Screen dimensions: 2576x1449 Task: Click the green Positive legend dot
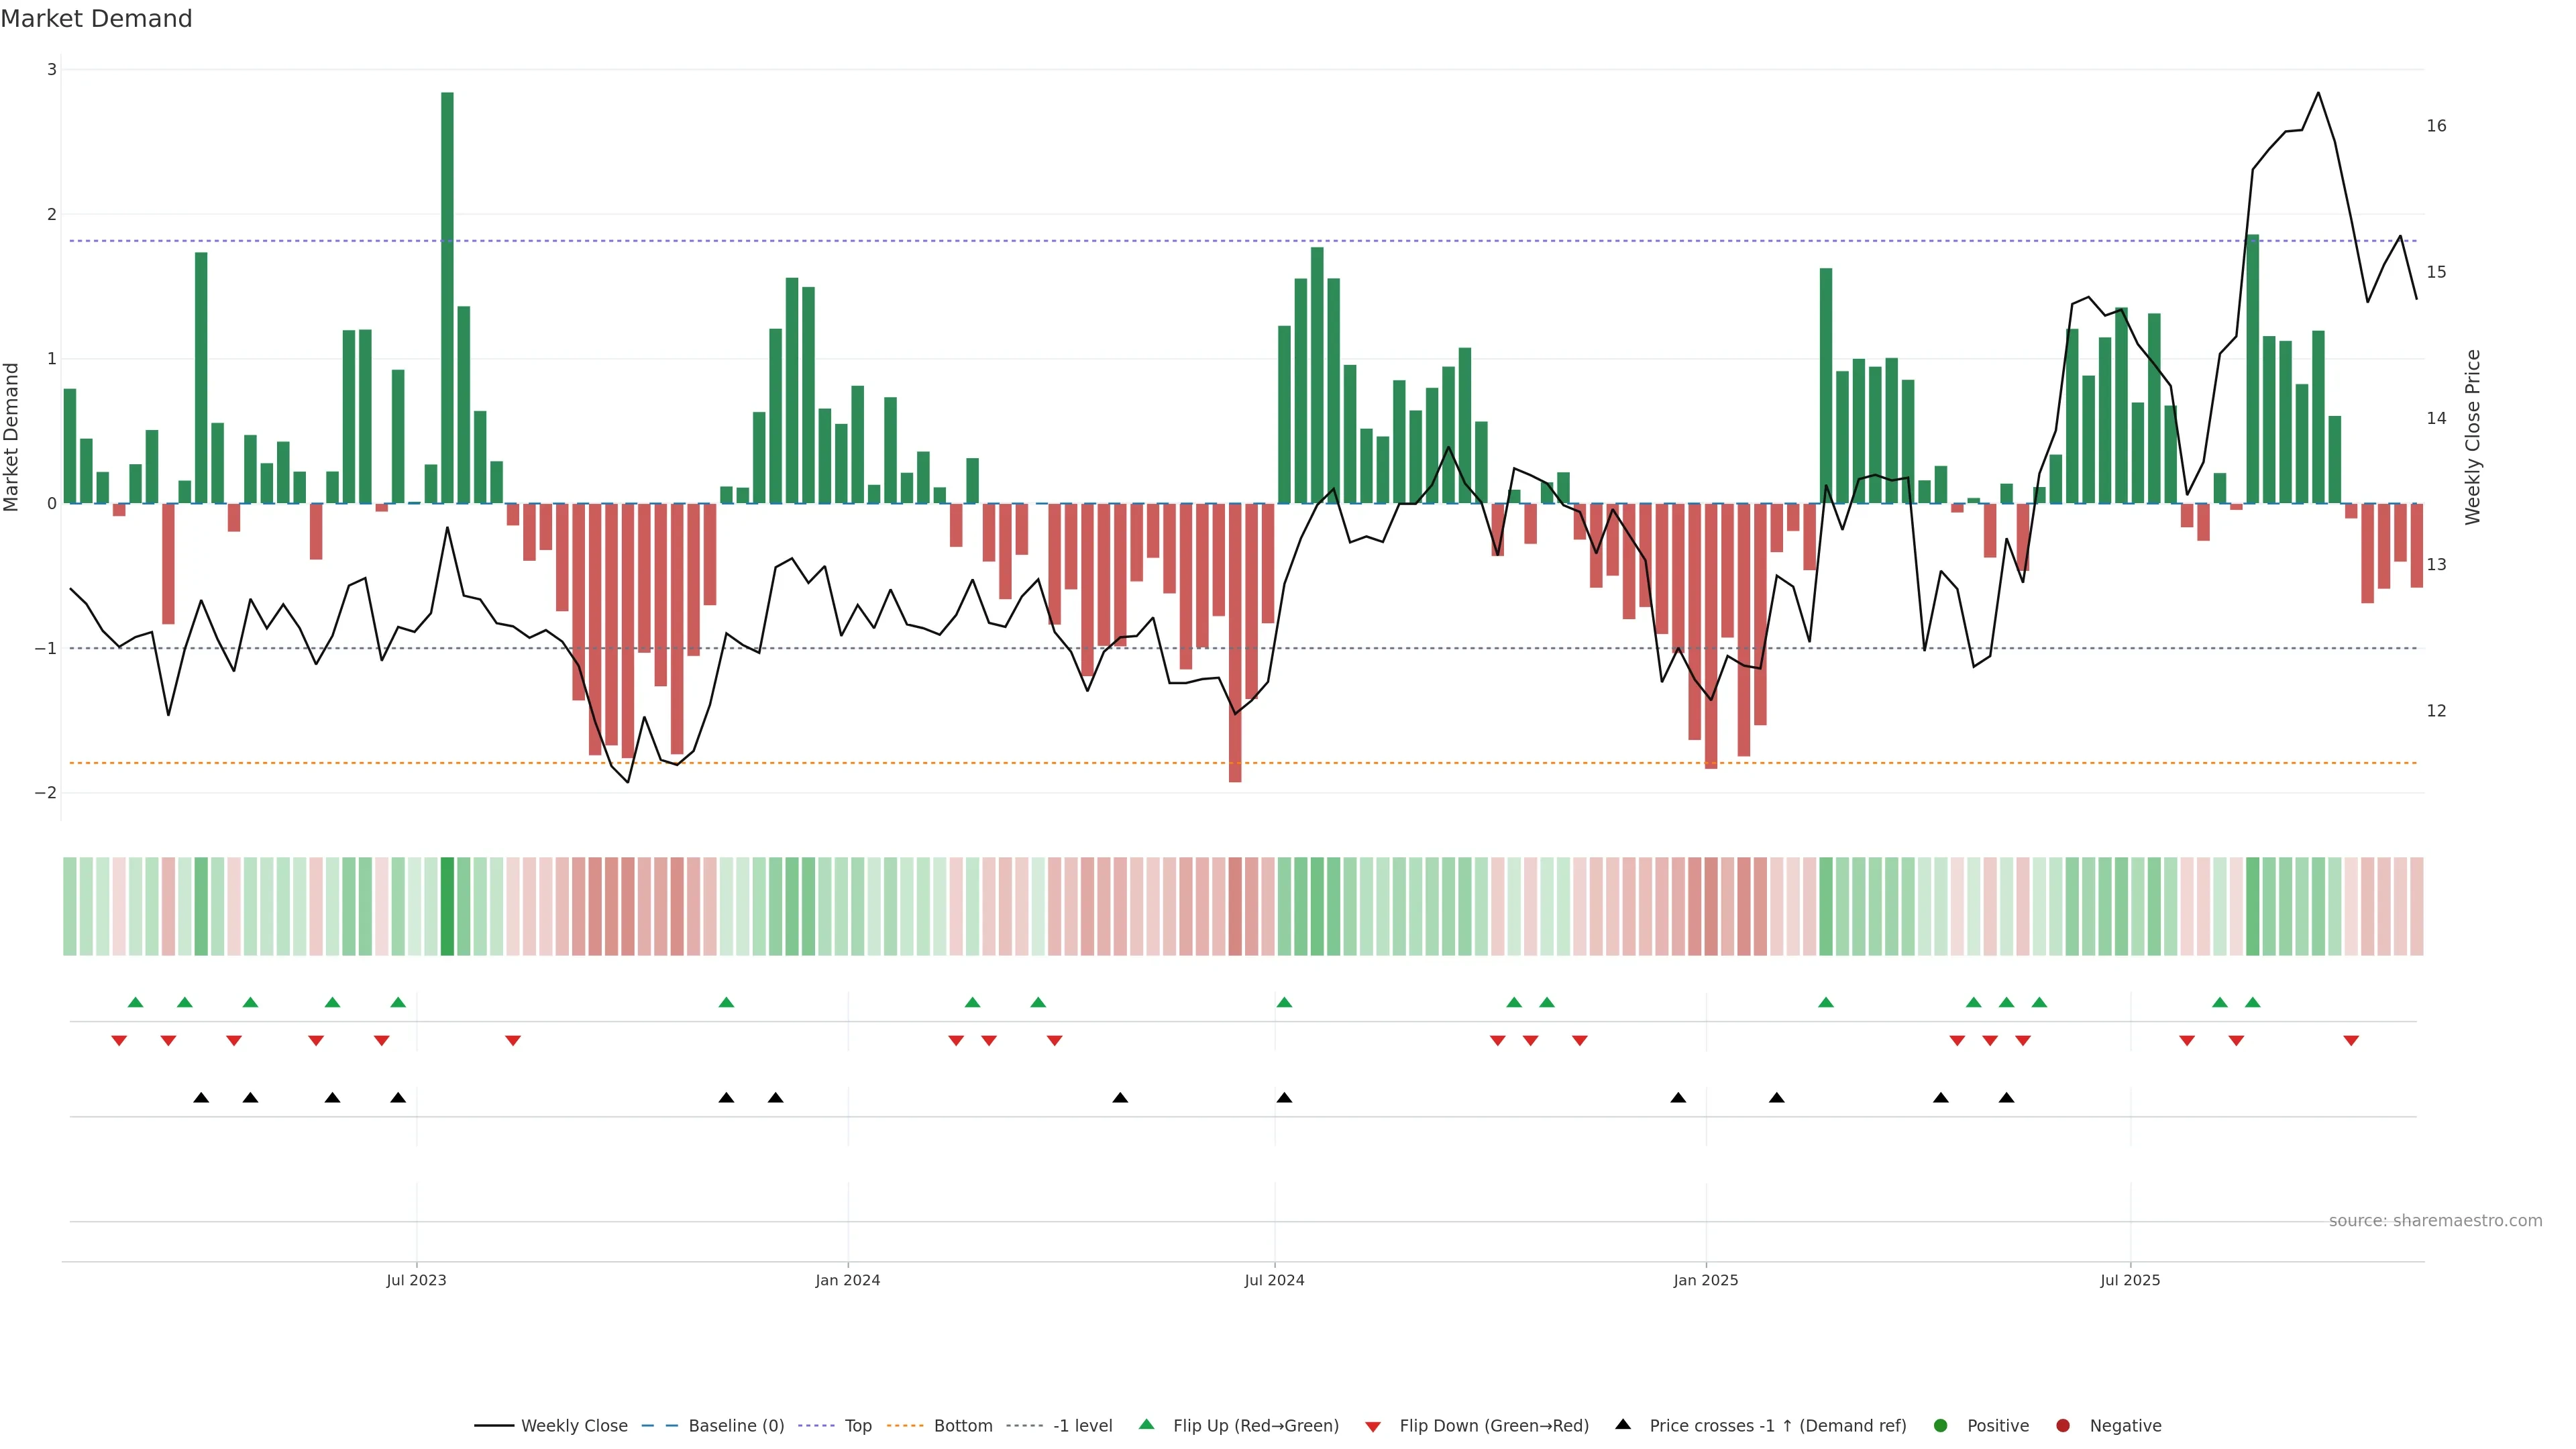coord(1941,1425)
